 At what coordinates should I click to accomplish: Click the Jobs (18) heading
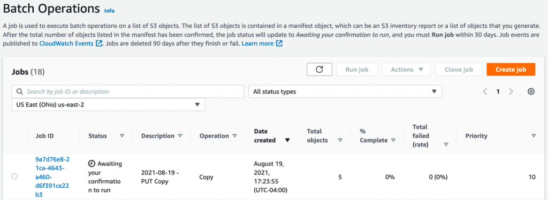tap(28, 72)
